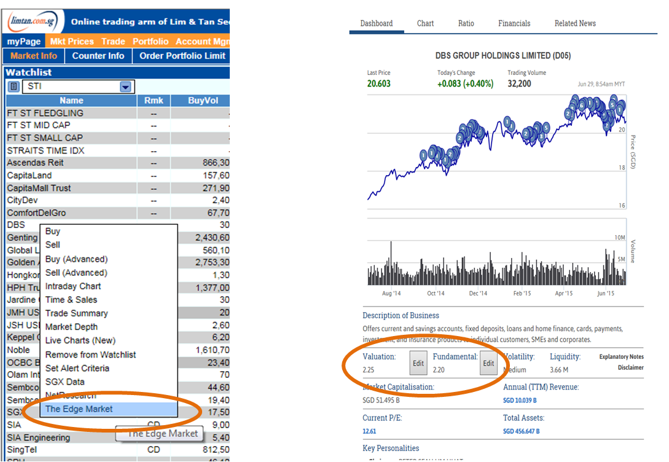
Task: Choose Market Depth in the context menu
Action: tap(71, 326)
